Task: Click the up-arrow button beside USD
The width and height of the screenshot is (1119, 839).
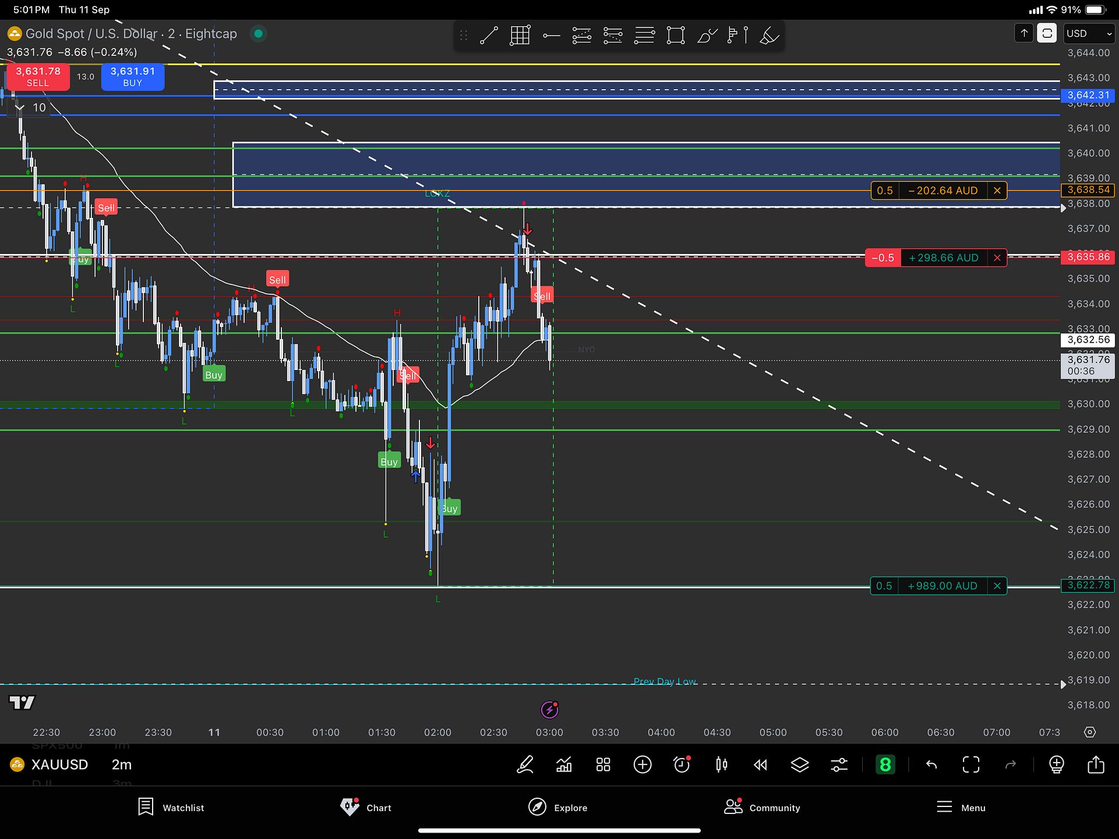Action: coord(1024,33)
